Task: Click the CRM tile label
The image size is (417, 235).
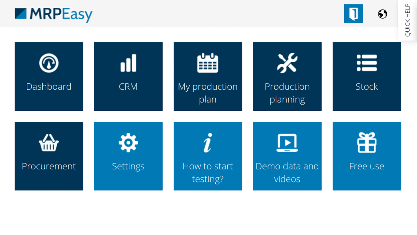Action: (x=128, y=86)
